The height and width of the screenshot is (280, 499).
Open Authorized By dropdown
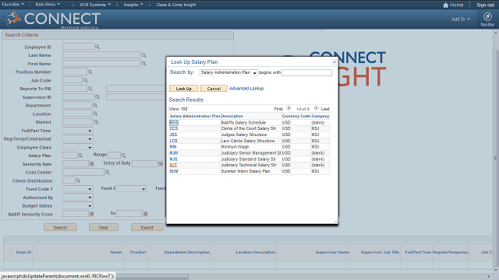click(78, 198)
